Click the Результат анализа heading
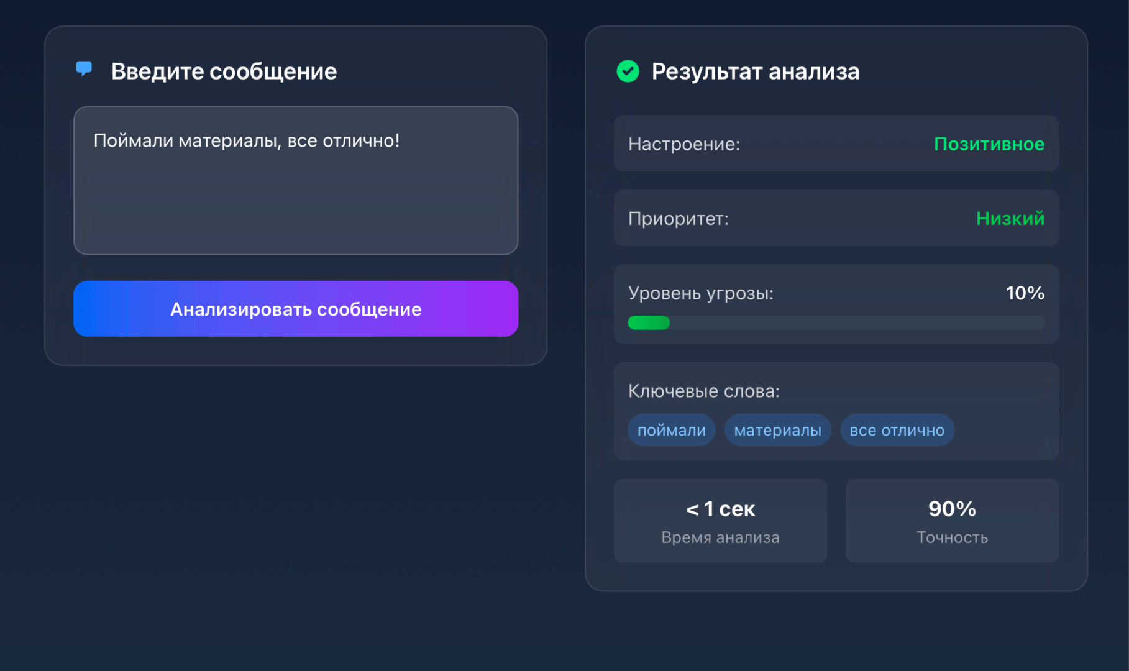This screenshot has height=671, width=1129. click(755, 71)
